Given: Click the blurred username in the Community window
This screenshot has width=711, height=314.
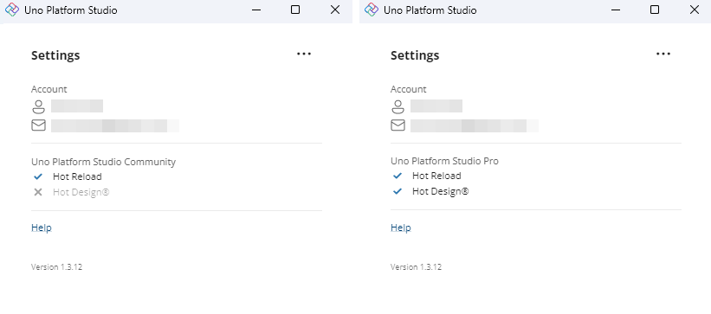Looking at the screenshot, I should tap(77, 106).
